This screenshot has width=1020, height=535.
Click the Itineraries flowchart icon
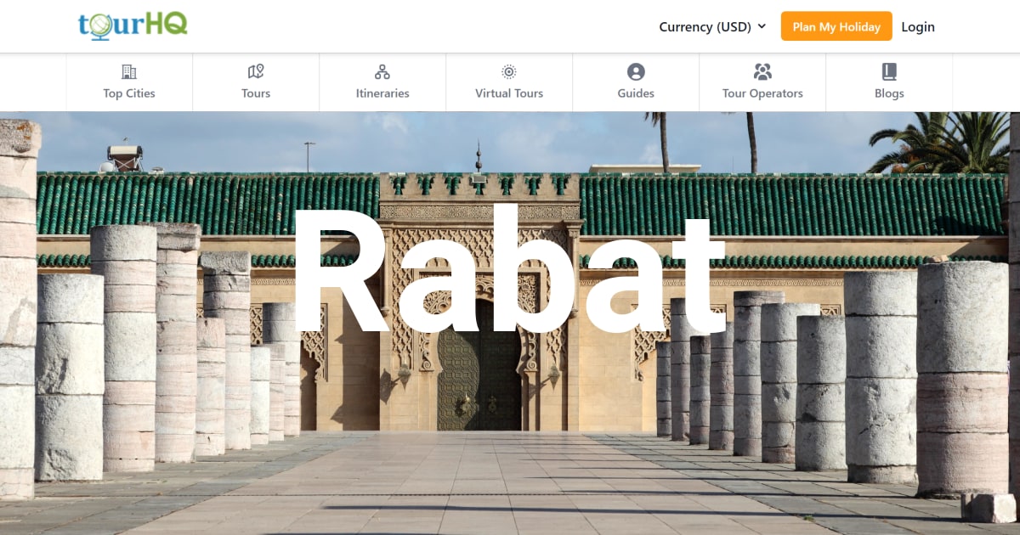tap(382, 71)
